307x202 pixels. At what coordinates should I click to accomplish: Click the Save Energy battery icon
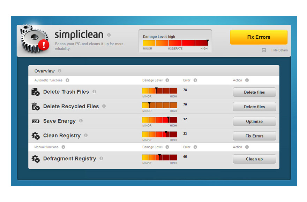pyautogui.click(x=36, y=121)
